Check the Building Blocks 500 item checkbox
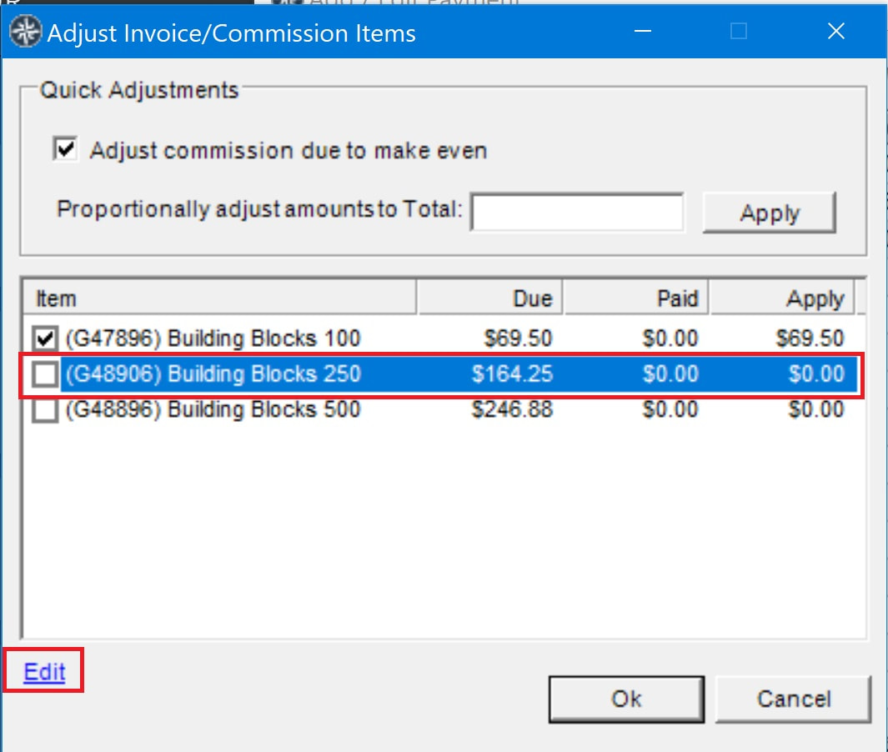Screen dimensions: 888x752 pyautogui.click(x=45, y=410)
